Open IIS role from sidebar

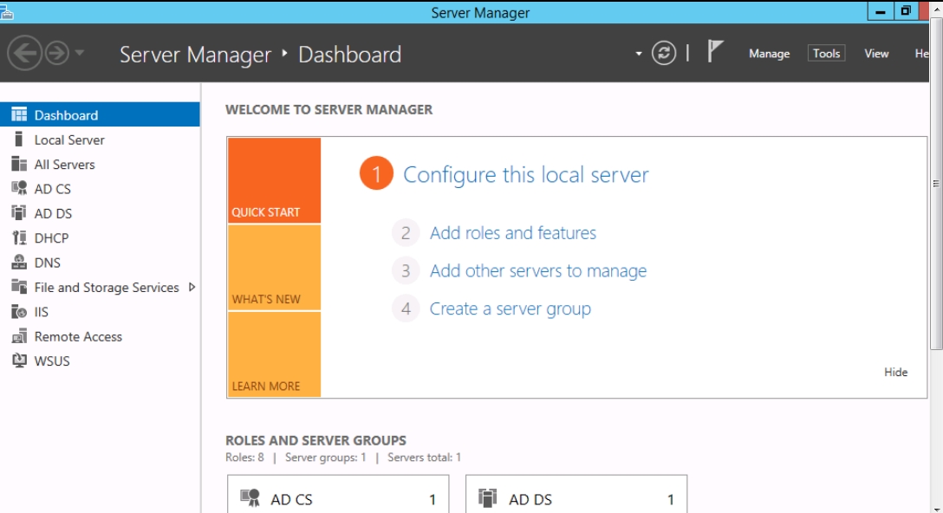(41, 312)
